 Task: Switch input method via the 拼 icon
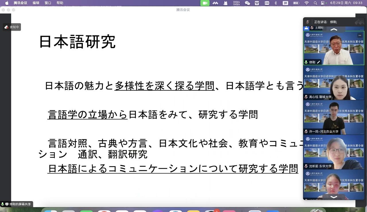tap(285, 3)
